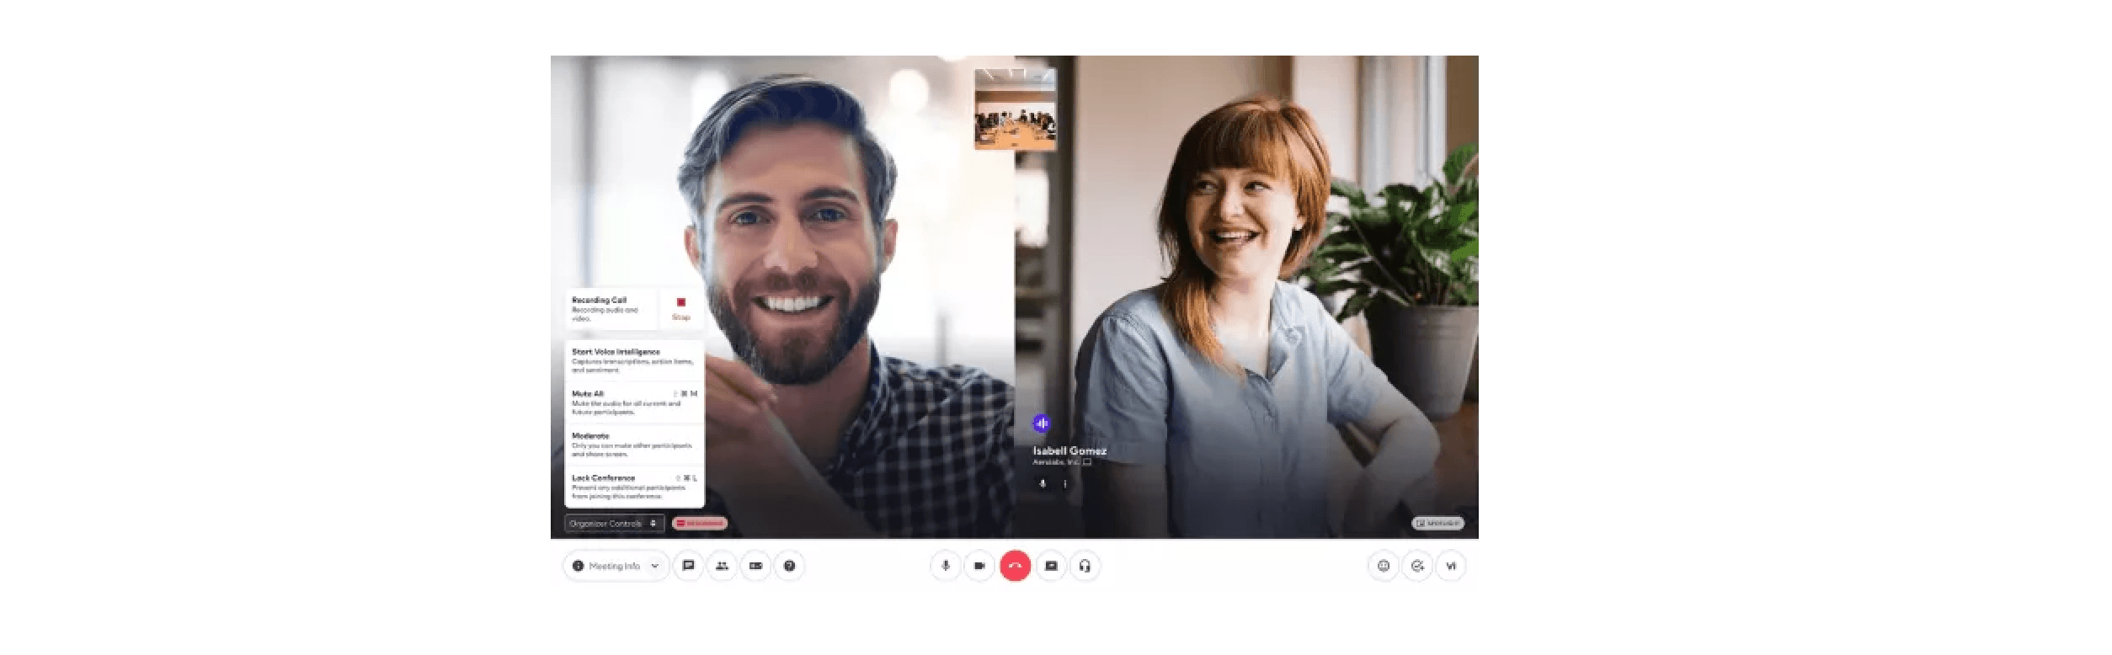Click the purple voice activity icon

pyautogui.click(x=1042, y=423)
